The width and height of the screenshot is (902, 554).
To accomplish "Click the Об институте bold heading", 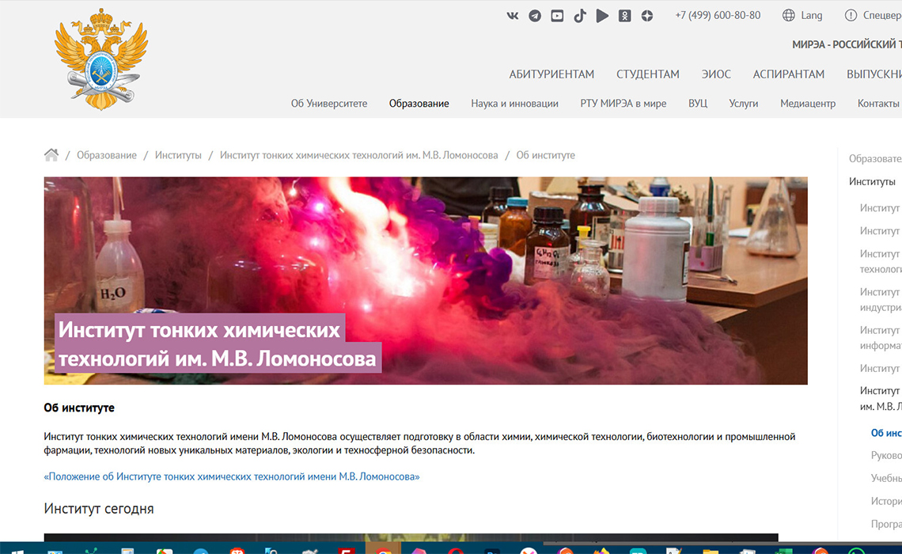I will [79, 408].
